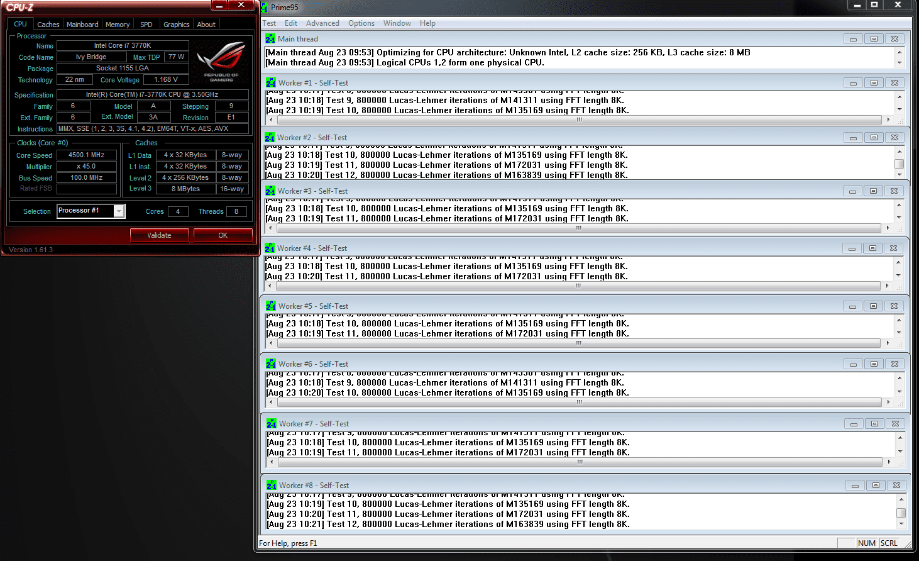Minimize the Worker #7 child window
This screenshot has width=919, height=561.
pos(854,424)
